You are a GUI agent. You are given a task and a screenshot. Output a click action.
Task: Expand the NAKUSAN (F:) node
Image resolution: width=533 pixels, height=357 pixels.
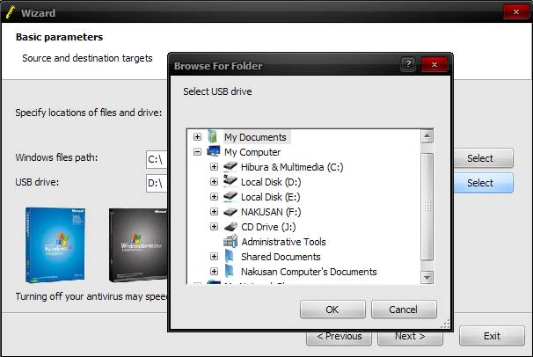tap(214, 212)
